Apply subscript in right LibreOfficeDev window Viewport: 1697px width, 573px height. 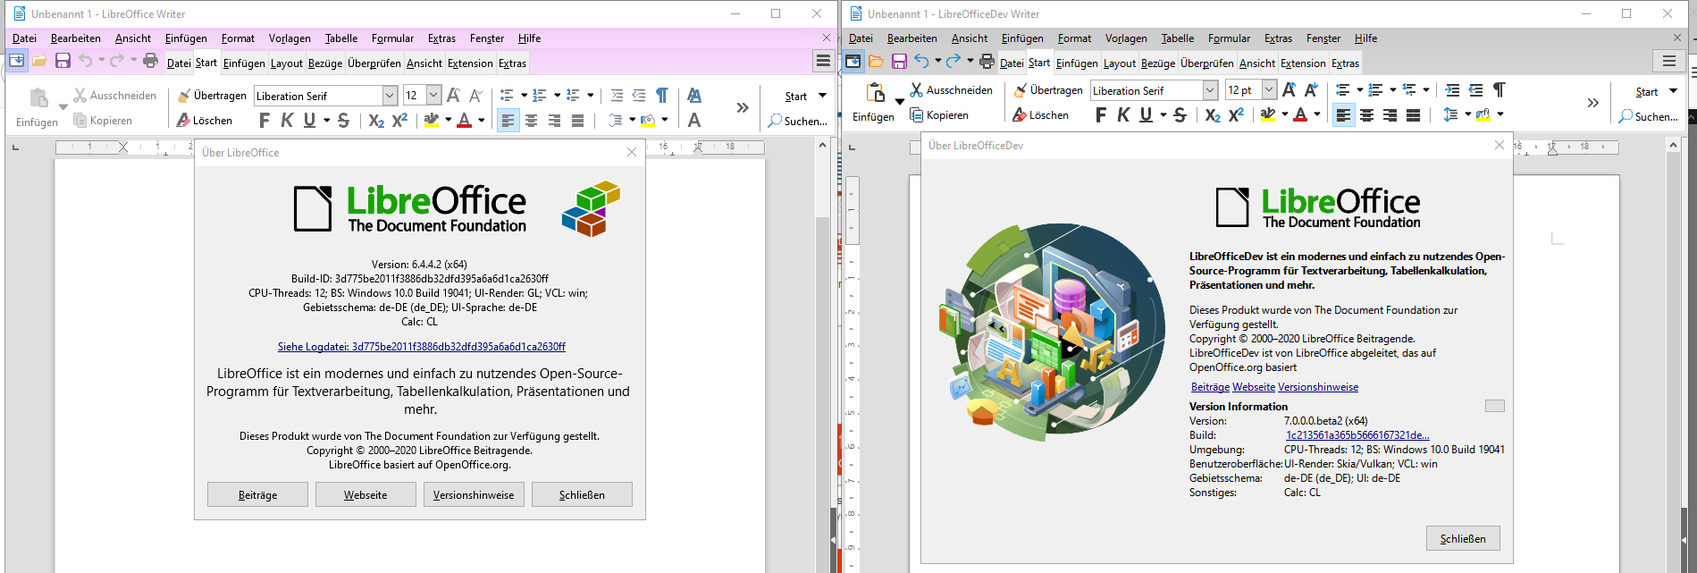coord(1213,115)
